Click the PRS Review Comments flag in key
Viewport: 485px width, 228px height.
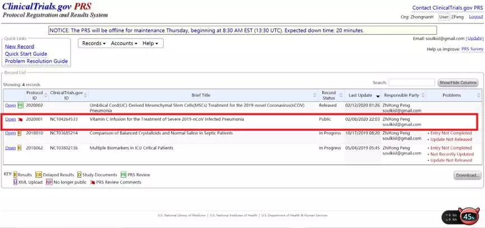92,182
